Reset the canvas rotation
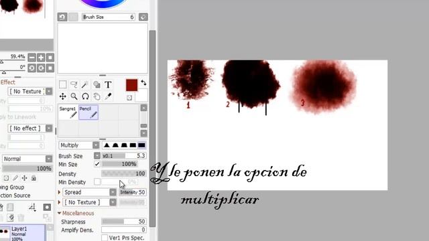429x241 pixels. (x=50, y=68)
